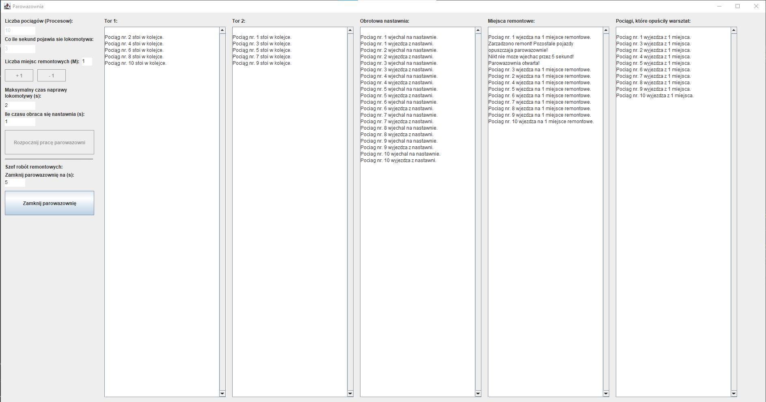The width and height of the screenshot is (766, 402).
Task: Click scroll-up arrow of departed trains list
Action: [734, 30]
